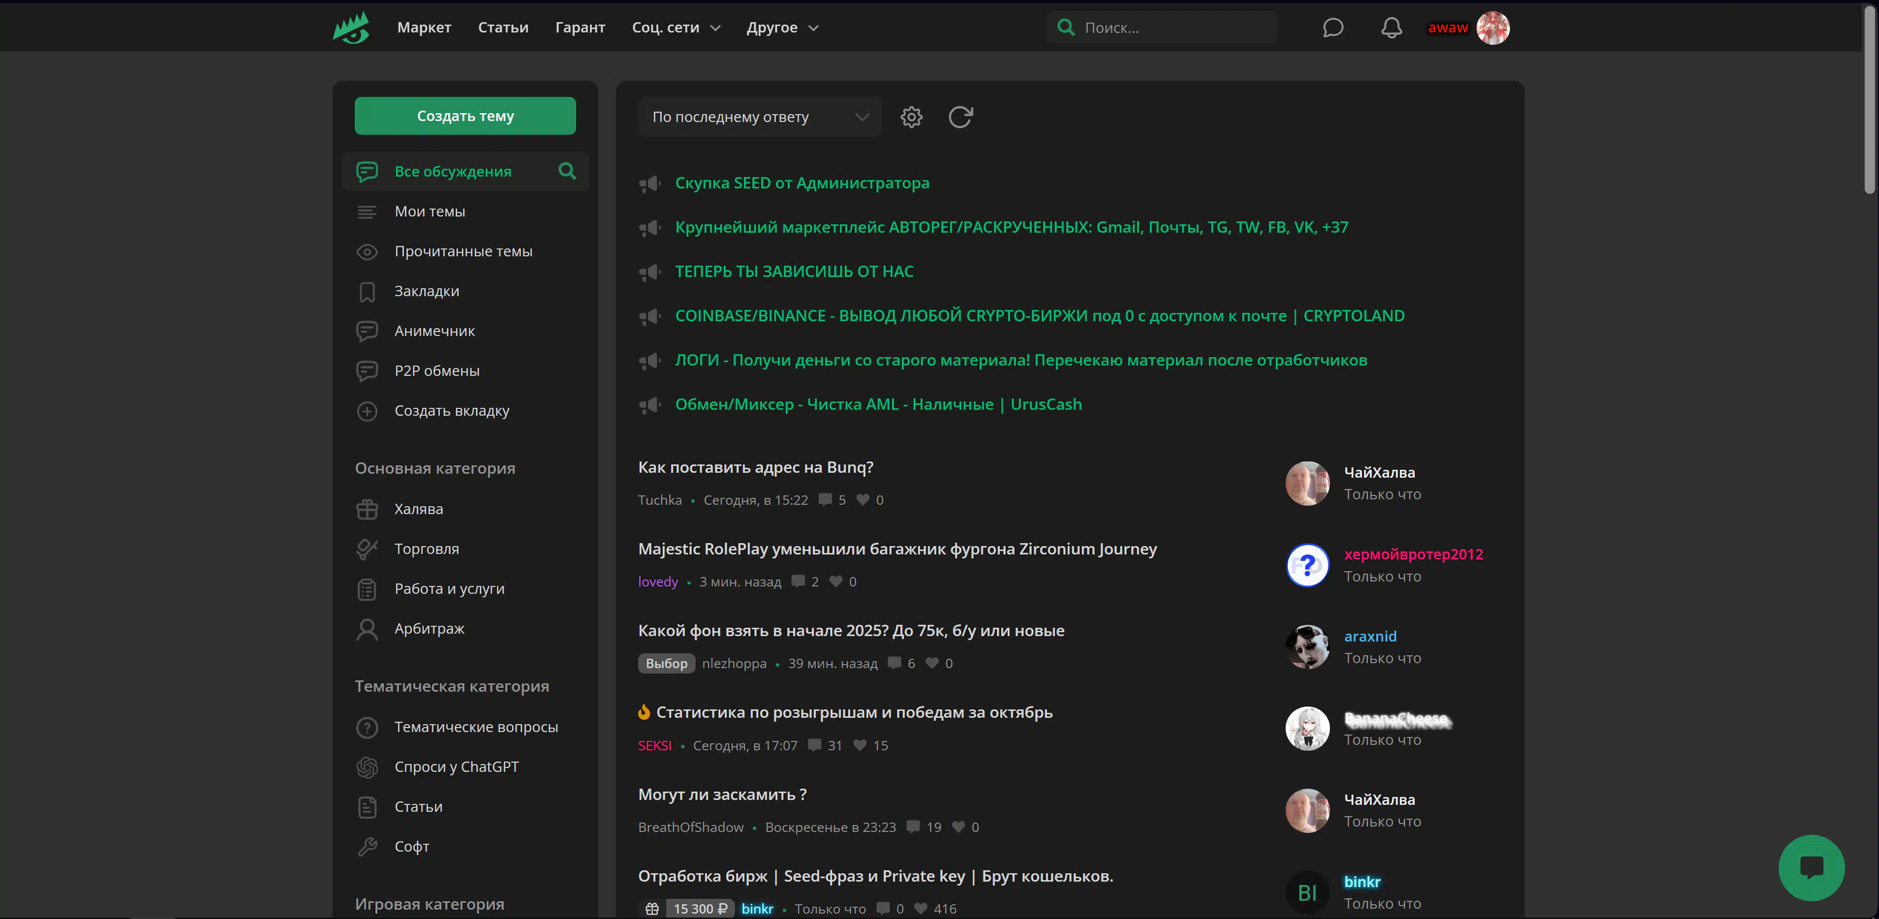
Task: Click the search icon beside Все обсуждения
Action: (x=567, y=171)
